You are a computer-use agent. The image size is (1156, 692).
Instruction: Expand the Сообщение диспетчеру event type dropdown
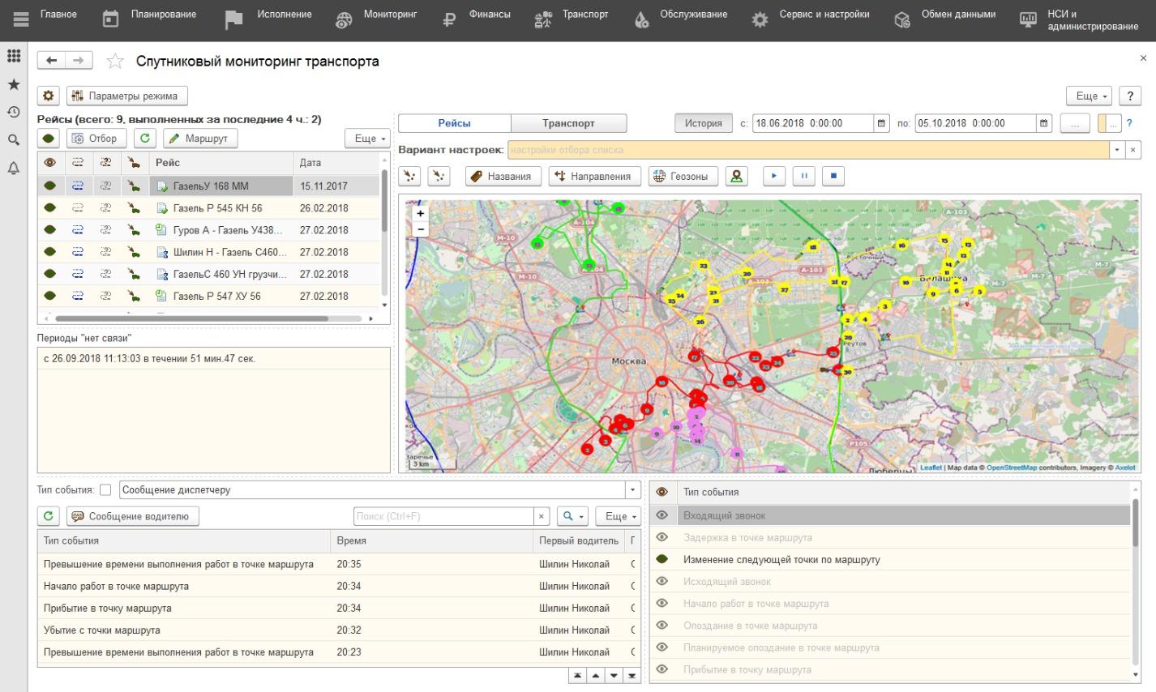(632, 490)
